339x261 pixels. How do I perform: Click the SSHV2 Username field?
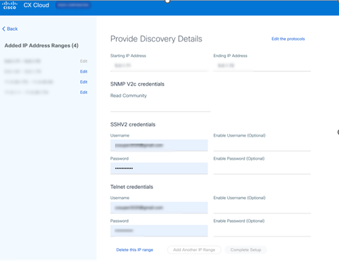pos(159,145)
